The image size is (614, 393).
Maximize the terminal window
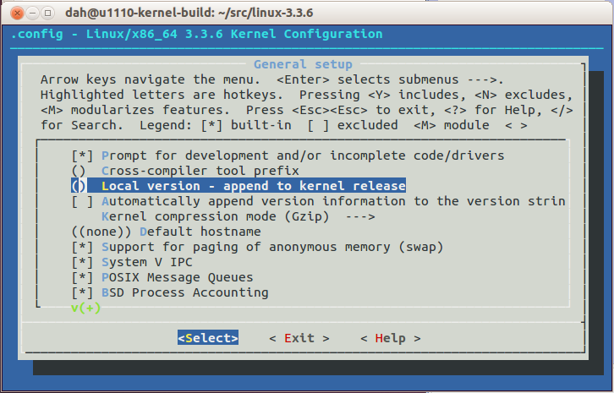tap(46, 13)
